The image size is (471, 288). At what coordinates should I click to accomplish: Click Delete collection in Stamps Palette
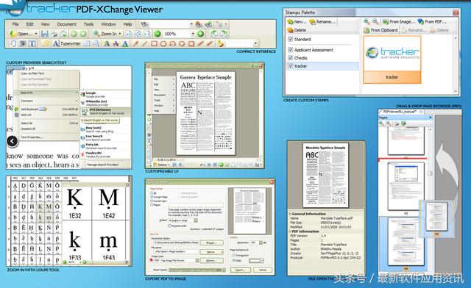click(x=297, y=30)
